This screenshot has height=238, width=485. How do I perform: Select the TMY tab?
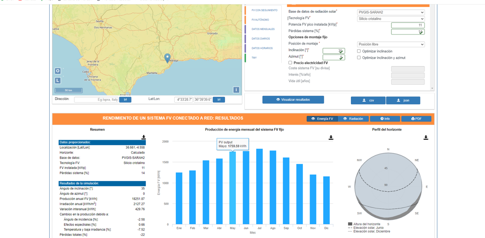click(254, 58)
